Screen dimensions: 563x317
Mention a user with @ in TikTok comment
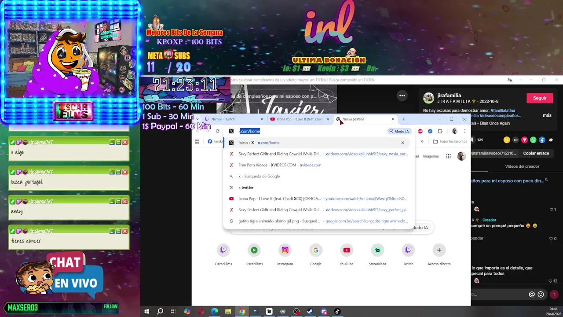pos(532,295)
